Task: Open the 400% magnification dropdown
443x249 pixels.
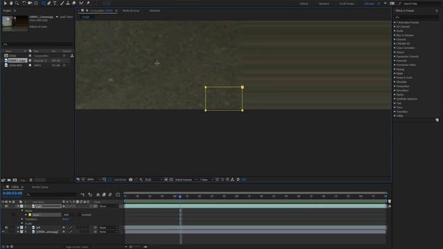Action: click(x=94, y=180)
